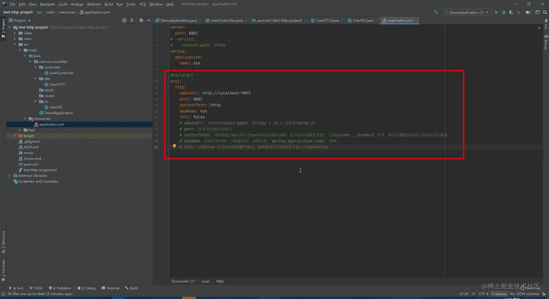The image size is (549, 299).
Task: Expand the test folder
Action: [x=20, y=130]
